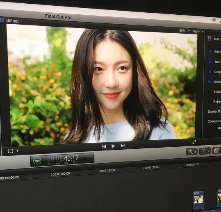The height and width of the screenshot is (212, 221).
Task: Select the Spatial Conform section
Action: click(214, 112)
